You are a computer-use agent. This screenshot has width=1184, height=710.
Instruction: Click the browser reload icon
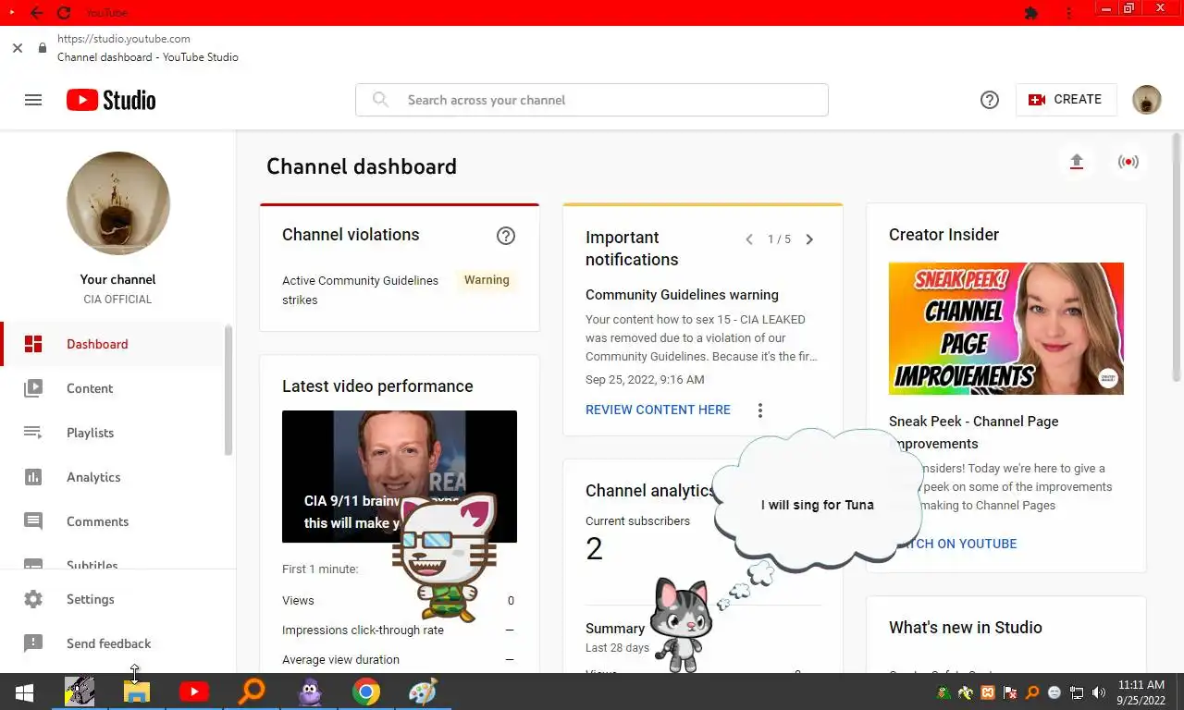(x=64, y=13)
